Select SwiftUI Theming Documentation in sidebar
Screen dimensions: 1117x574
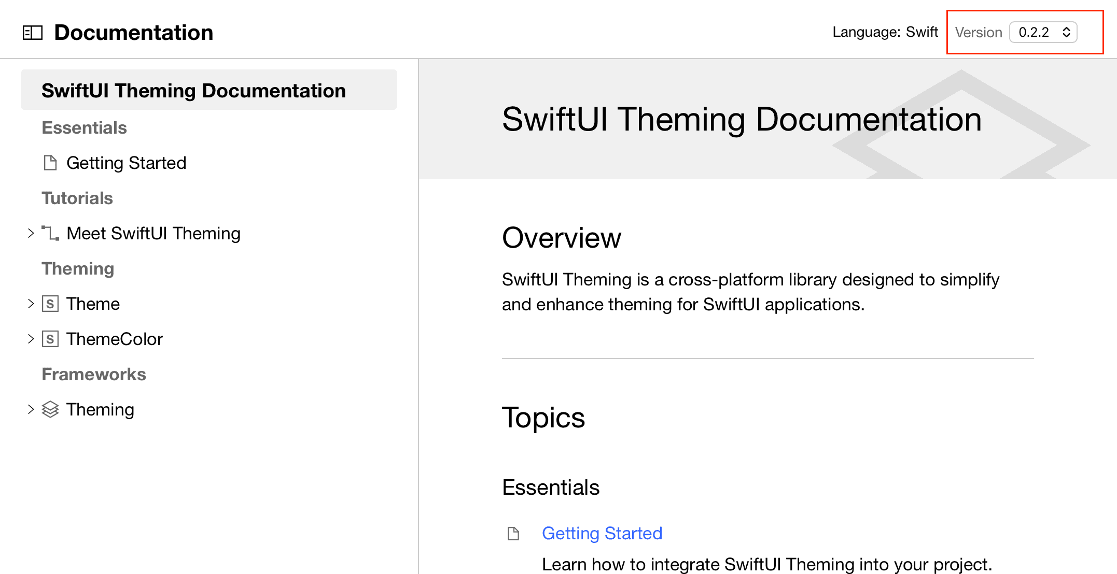click(x=209, y=90)
